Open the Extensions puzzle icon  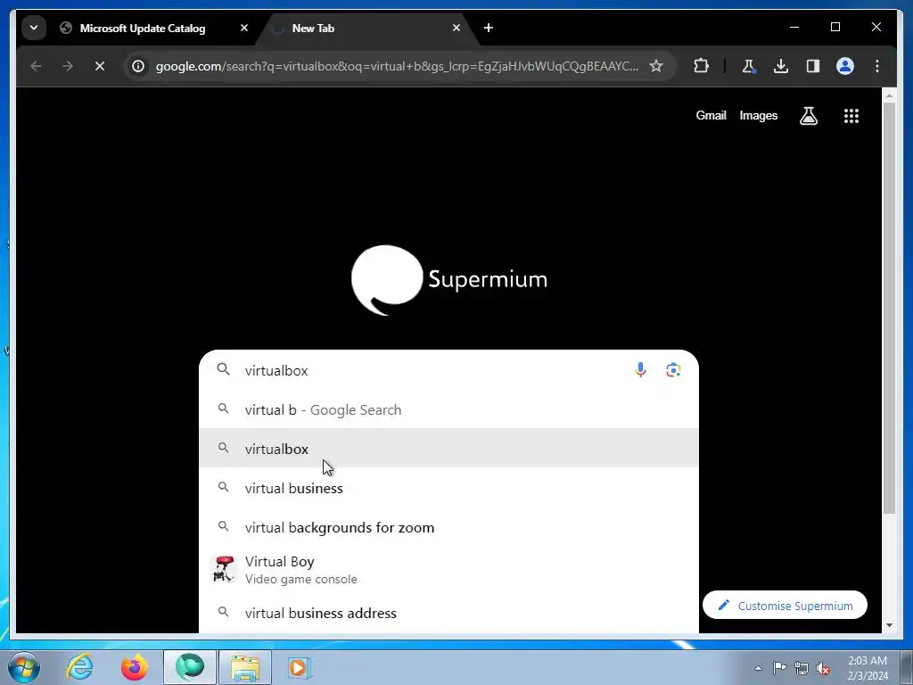pyautogui.click(x=701, y=66)
